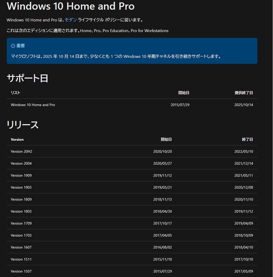Viewport: 273px width, 277px height.
Task: Select Version 2004 end date 2021/12/14
Action: (244, 163)
